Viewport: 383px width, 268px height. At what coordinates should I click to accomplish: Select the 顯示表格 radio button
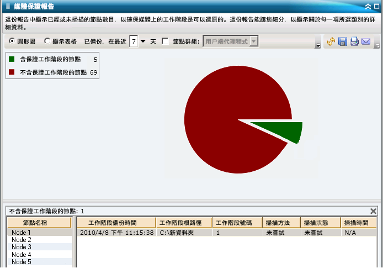(47, 41)
